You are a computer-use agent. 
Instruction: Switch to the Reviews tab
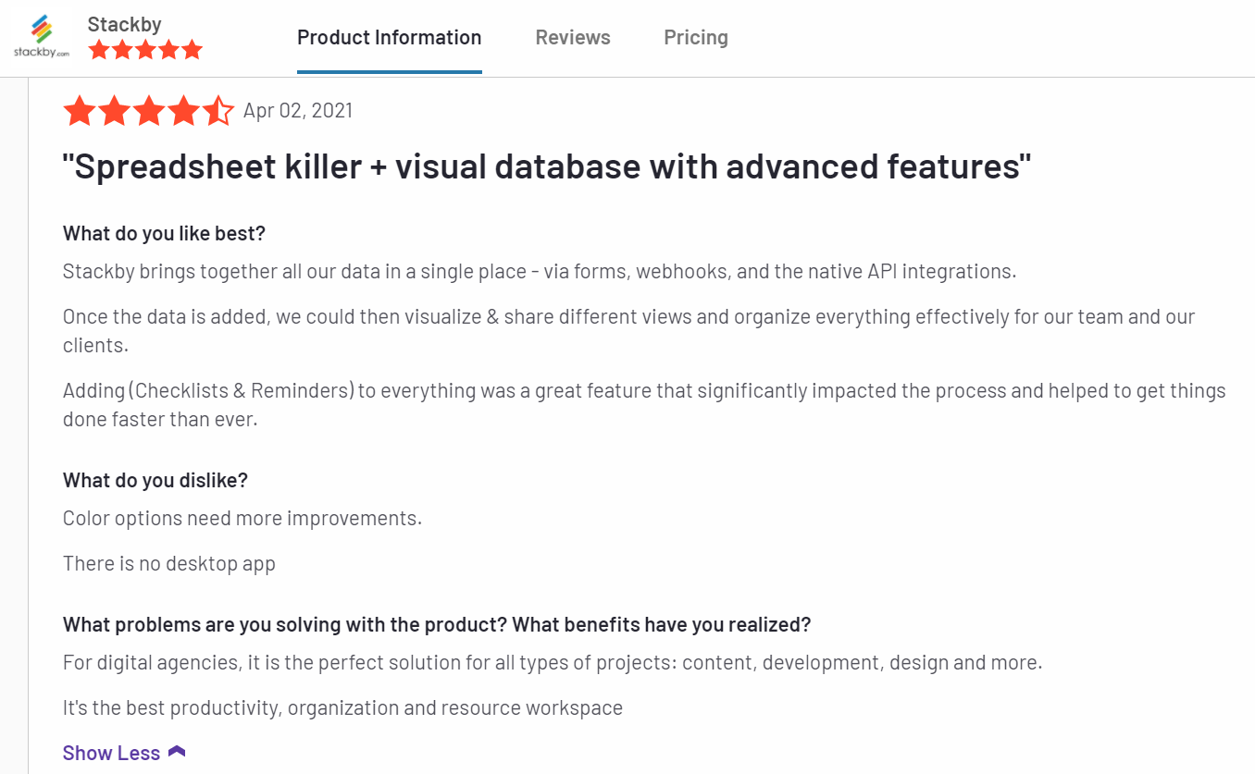(x=573, y=38)
